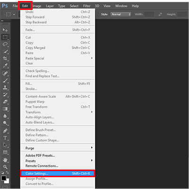Select the Eraser tool

pos(5,102)
